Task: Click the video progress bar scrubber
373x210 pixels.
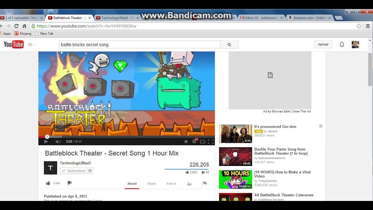Action: (47, 136)
